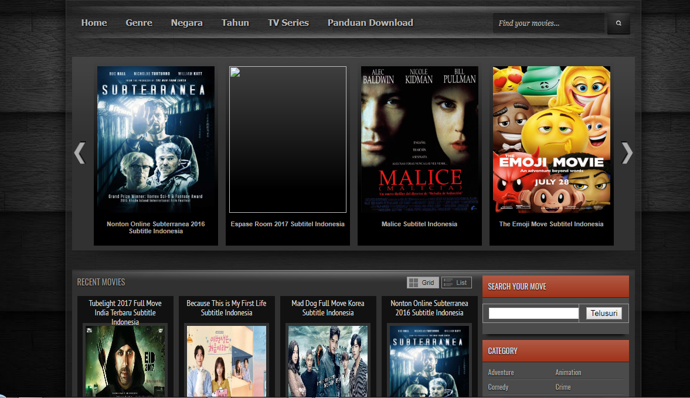The image size is (690, 398).
Task: Open the Malice carousel poster
Action: [419, 140]
